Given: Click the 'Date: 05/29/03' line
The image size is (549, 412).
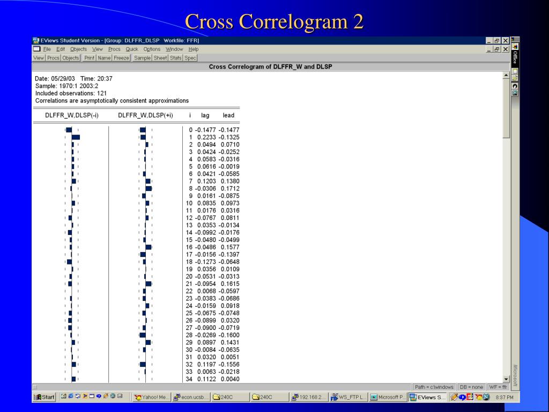Looking at the screenshot, I should tap(55, 78).
